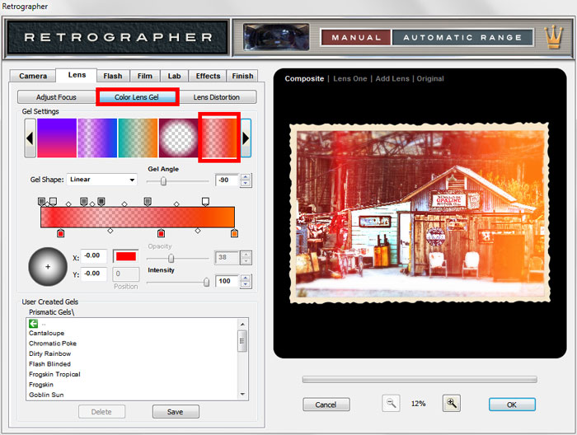Click the red-orange gradient bar
Image resolution: width=577 pixels, height=435 pixels.
point(138,217)
